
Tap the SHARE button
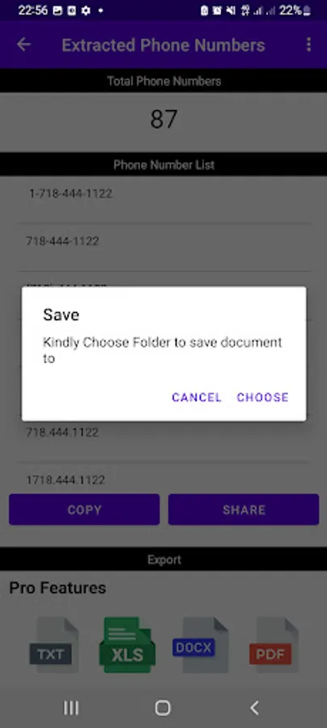pyautogui.click(x=244, y=510)
